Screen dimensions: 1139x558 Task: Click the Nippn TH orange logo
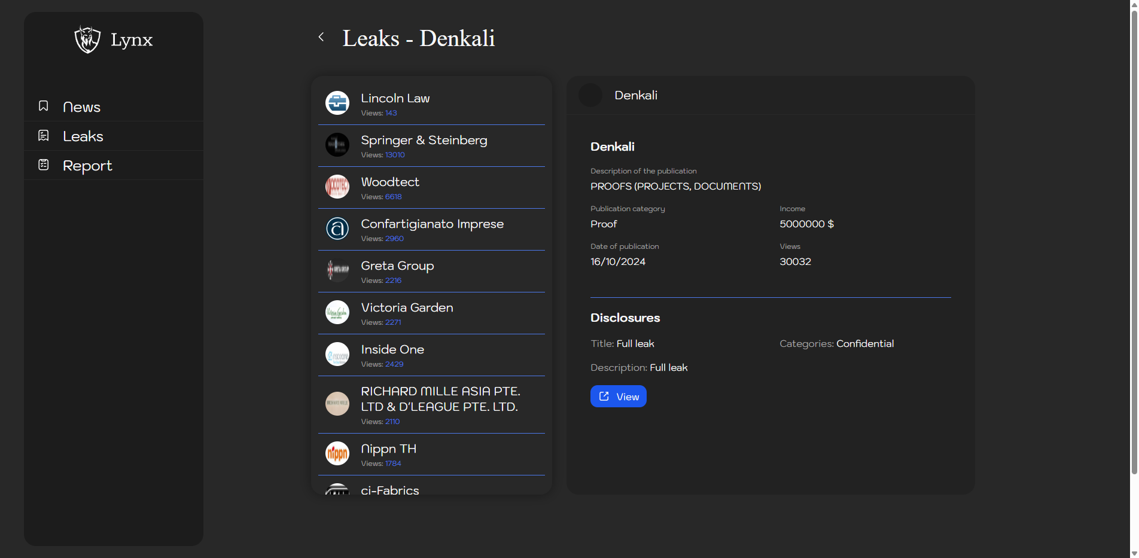(337, 453)
